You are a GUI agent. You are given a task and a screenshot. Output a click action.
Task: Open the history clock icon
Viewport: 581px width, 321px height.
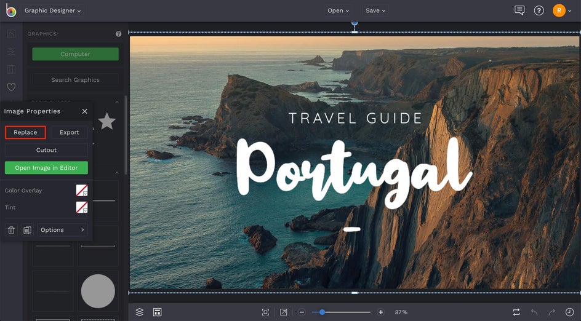pos(569,312)
